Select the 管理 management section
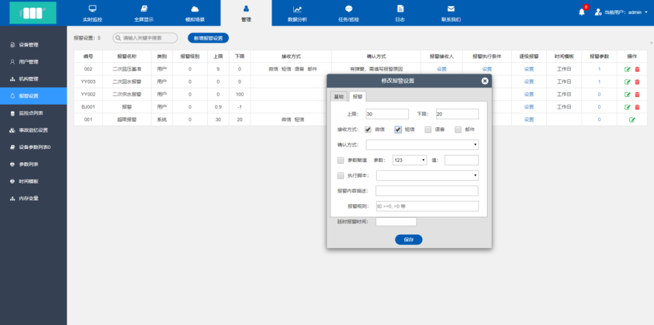The image size is (654, 325). pyautogui.click(x=246, y=13)
